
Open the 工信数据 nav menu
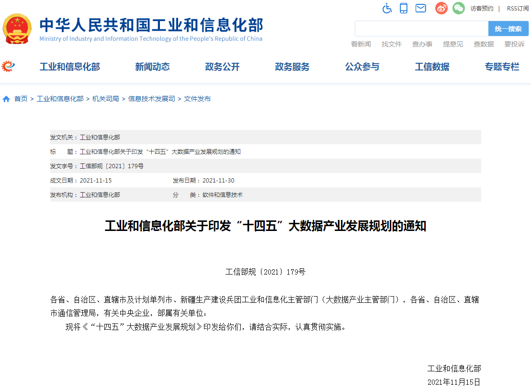click(x=432, y=67)
